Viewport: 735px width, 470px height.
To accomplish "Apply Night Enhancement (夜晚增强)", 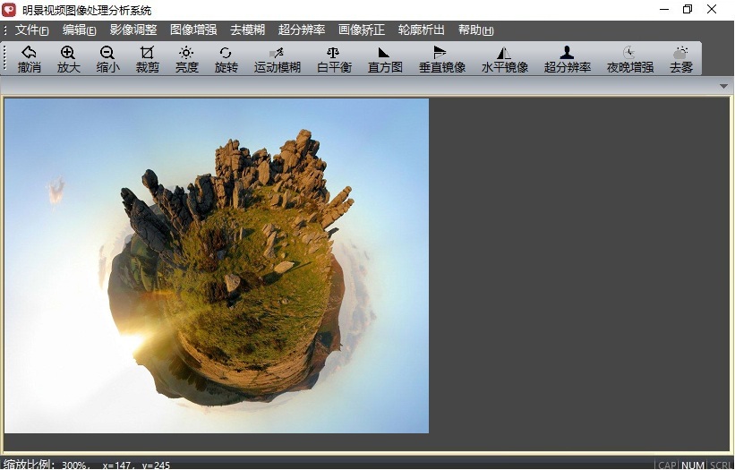I will tap(629, 59).
